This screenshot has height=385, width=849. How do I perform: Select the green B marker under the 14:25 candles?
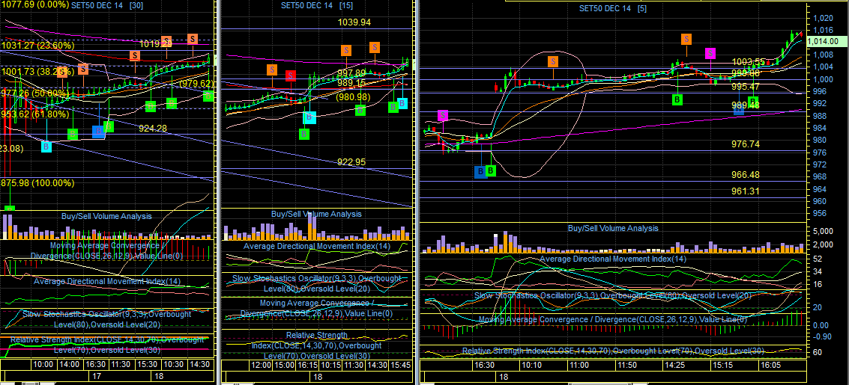tap(677, 99)
